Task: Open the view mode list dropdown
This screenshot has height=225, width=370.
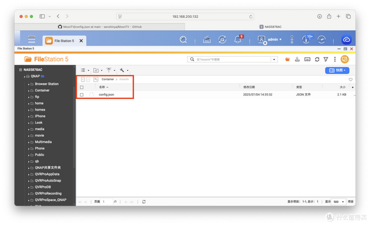Action: [85, 70]
